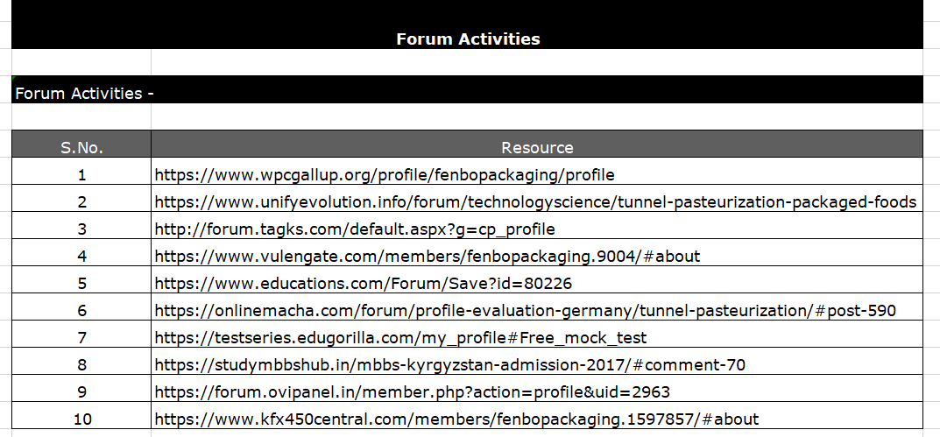Click the forum.ovipanel.in member link
940x437 pixels.
[x=413, y=392]
